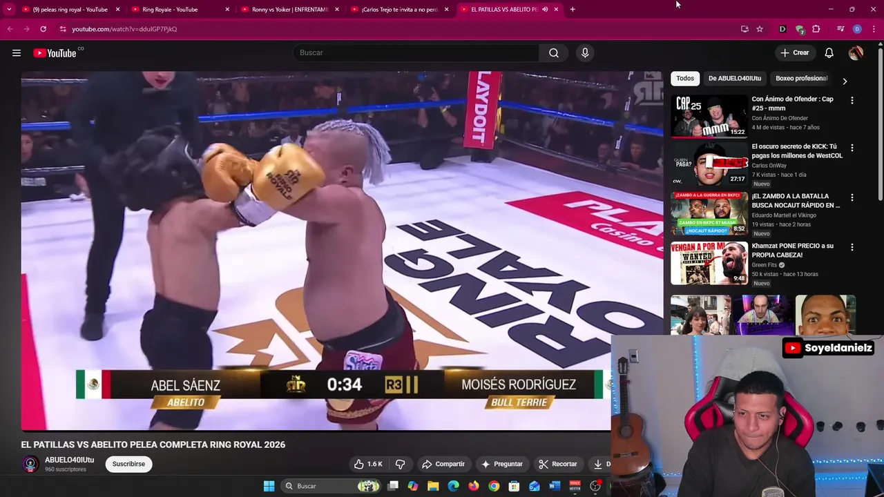Open the Green Fits channel name

click(x=765, y=265)
